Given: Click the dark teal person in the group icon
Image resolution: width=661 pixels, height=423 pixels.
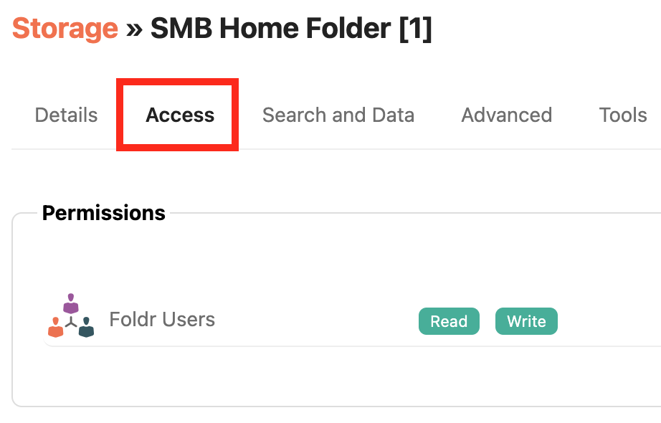Looking at the screenshot, I should (x=86, y=327).
